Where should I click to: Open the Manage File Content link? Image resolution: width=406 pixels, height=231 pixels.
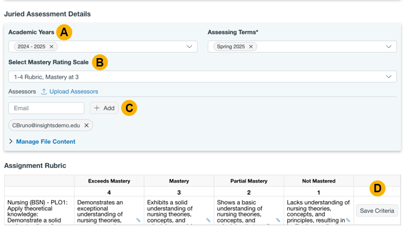click(45, 142)
